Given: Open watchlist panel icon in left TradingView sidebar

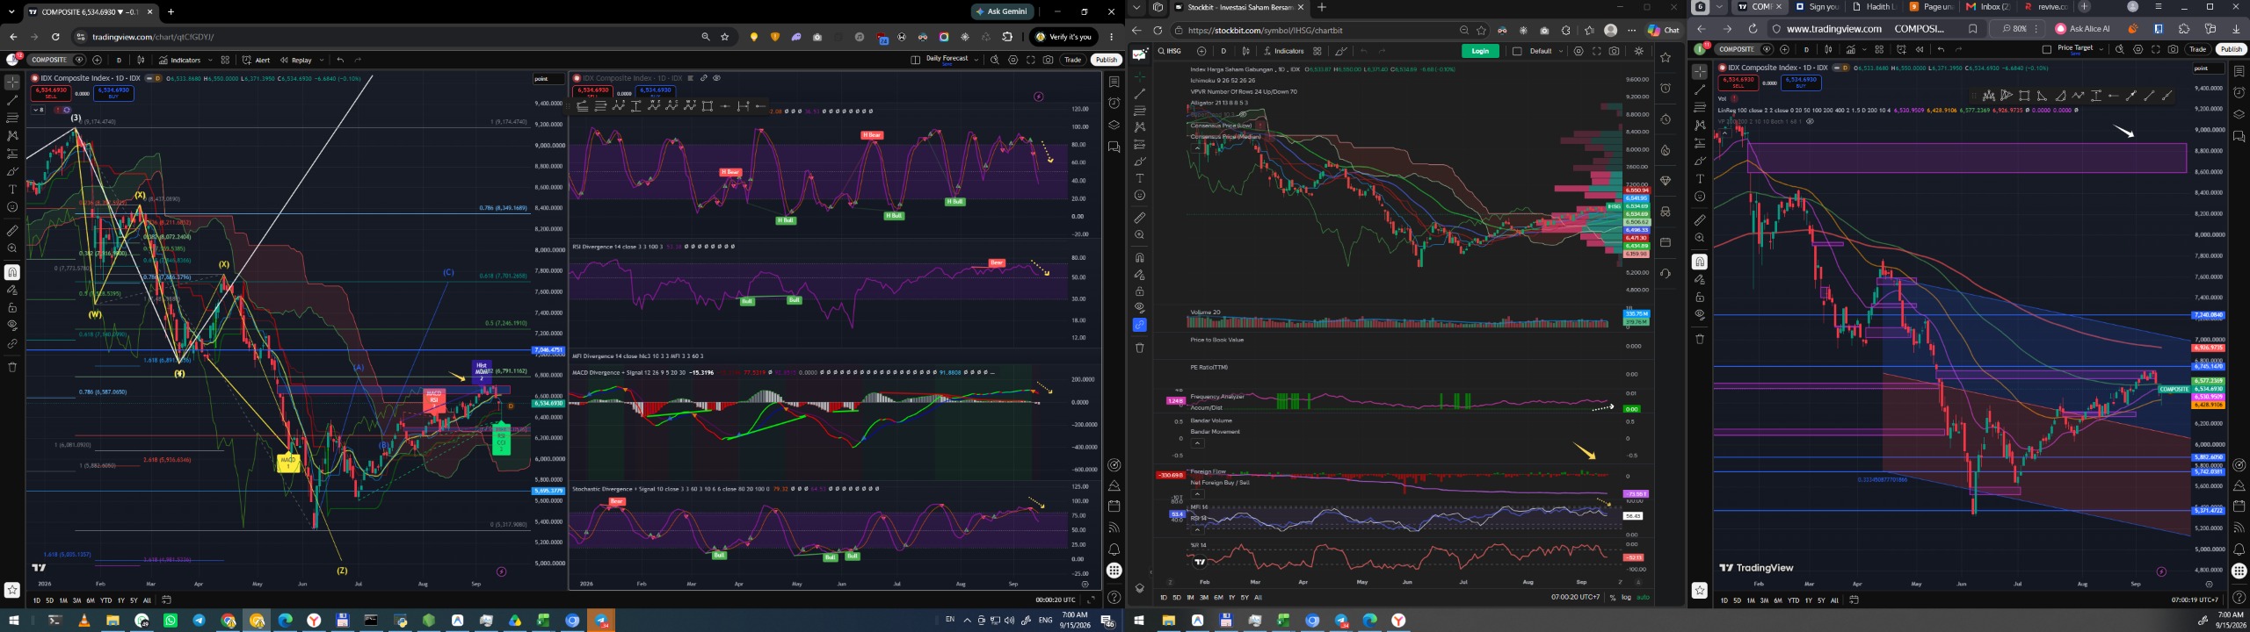Looking at the screenshot, I should coord(1114,82).
